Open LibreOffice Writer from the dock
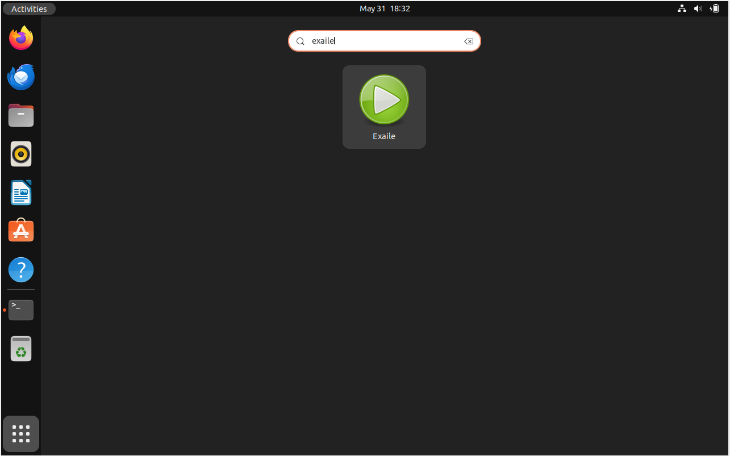This screenshot has width=730, height=456. click(x=21, y=193)
